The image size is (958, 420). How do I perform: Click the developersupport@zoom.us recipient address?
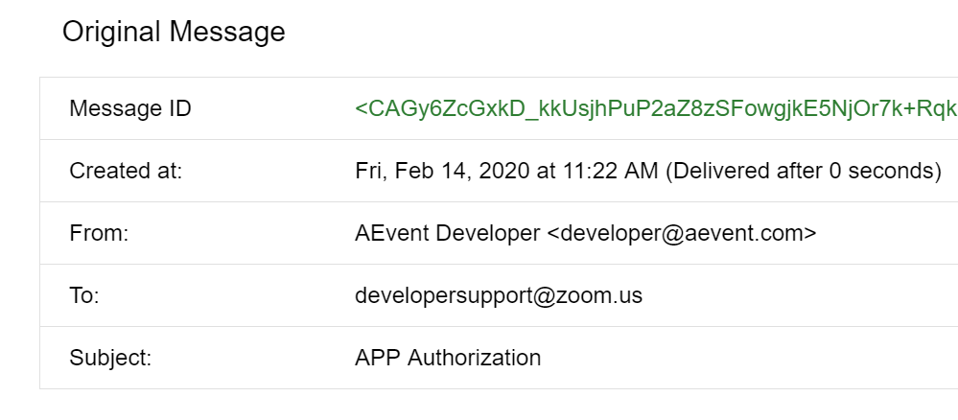click(499, 295)
